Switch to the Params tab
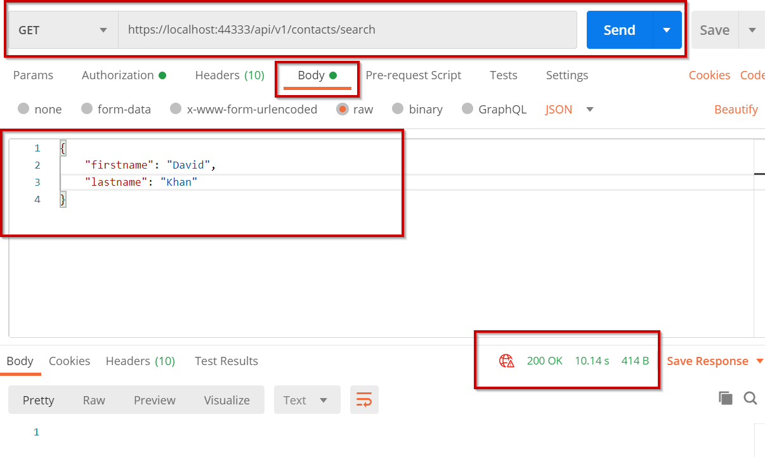 coord(33,75)
